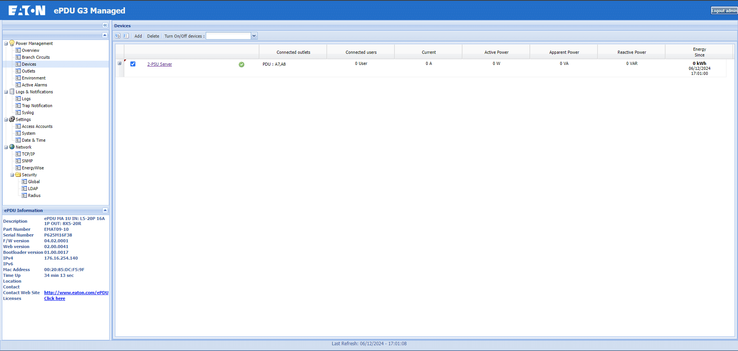Click the Logout admin button
The image size is (738, 351).
[x=724, y=11]
